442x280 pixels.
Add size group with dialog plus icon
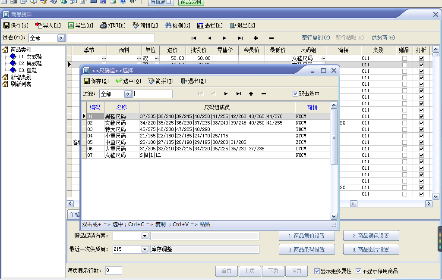[x=251, y=94]
